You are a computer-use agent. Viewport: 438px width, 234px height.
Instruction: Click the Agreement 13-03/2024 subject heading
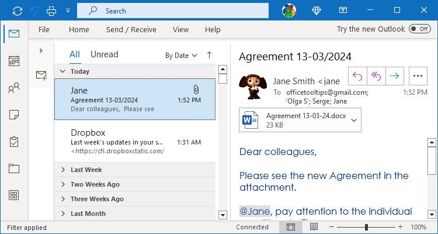click(x=296, y=57)
